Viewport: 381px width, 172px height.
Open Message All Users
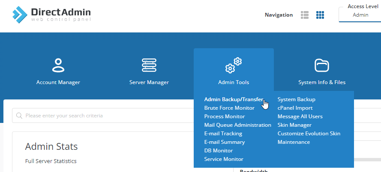pyautogui.click(x=300, y=117)
